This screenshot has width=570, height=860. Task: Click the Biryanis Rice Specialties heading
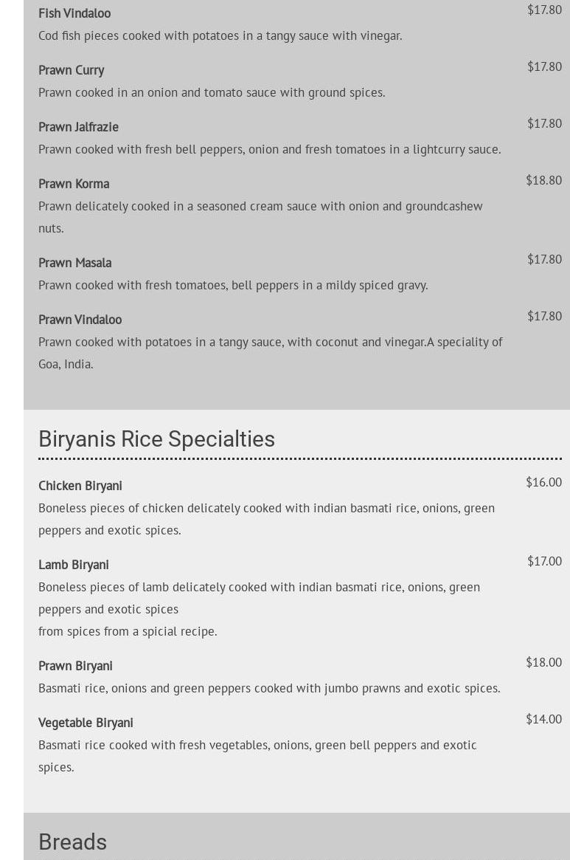tap(156, 439)
